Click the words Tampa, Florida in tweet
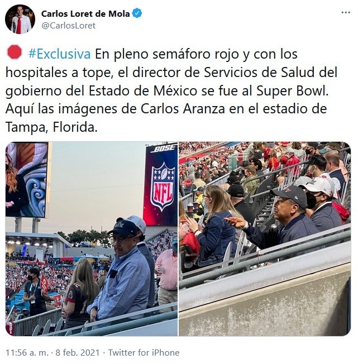 coord(51,127)
